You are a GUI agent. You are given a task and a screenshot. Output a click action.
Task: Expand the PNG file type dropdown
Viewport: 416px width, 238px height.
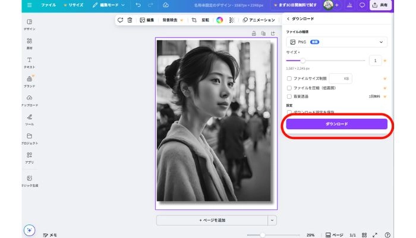tap(336, 42)
